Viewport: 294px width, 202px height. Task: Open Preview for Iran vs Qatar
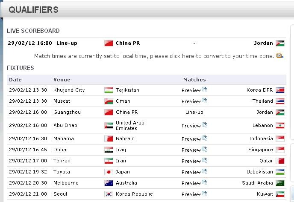point(194,161)
